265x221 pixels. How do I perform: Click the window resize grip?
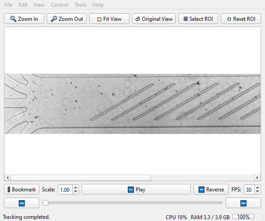tap(263, 219)
